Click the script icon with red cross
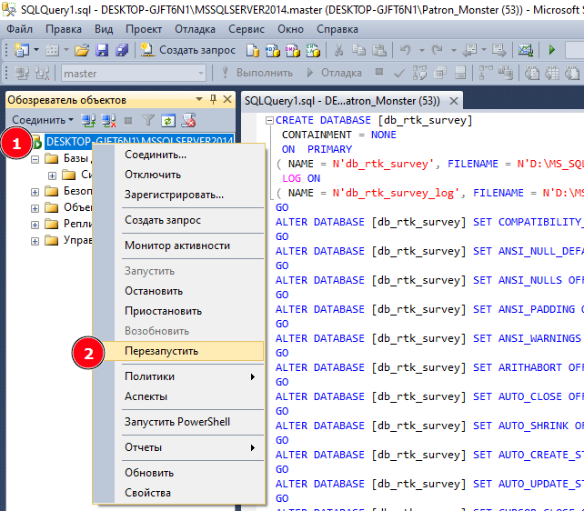This screenshot has height=511, width=584. pos(189,120)
